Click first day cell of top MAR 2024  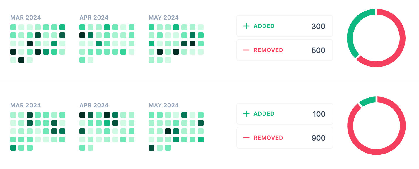click(x=13, y=27)
